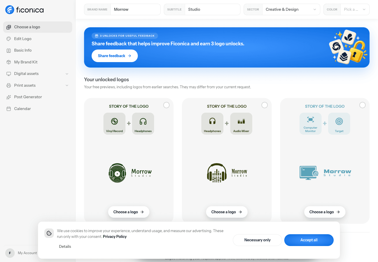Click the F account avatar
This screenshot has height=262, width=378.
tap(10, 253)
